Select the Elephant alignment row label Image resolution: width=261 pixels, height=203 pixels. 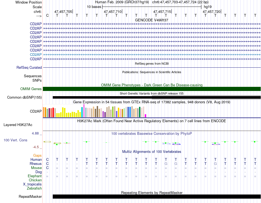pyautogui.click(x=35, y=176)
